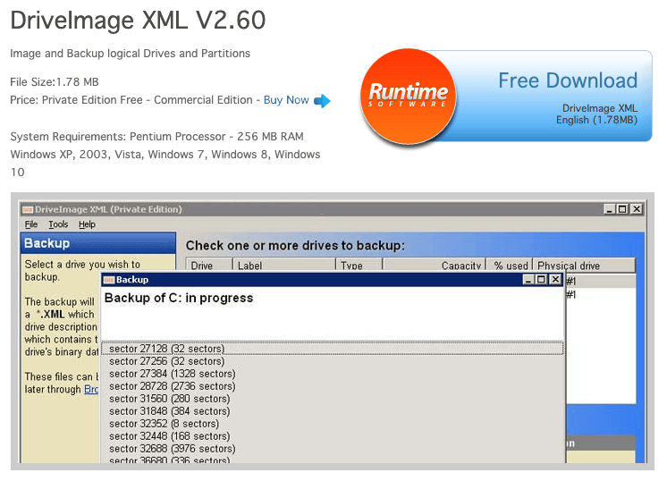Click the Free Download button
Viewport: 667px width, 481px height.
tap(506, 97)
